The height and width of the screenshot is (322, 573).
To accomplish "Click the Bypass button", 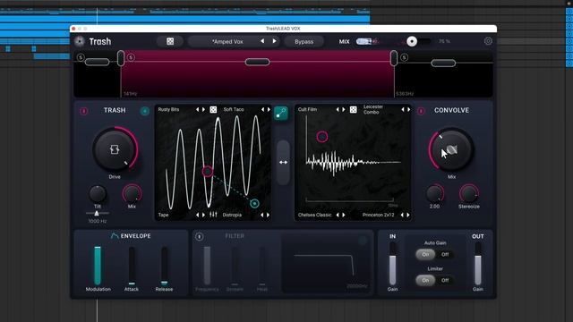I will click(x=304, y=42).
